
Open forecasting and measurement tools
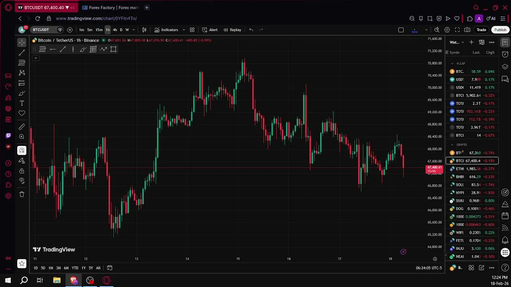point(22,83)
